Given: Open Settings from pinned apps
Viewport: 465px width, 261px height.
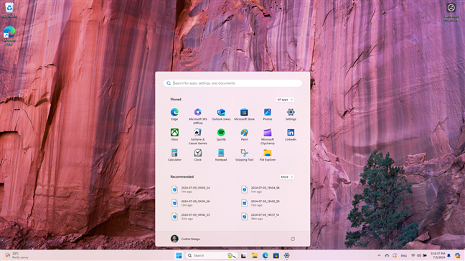Looking at the screenshot, I should (291, 114).
